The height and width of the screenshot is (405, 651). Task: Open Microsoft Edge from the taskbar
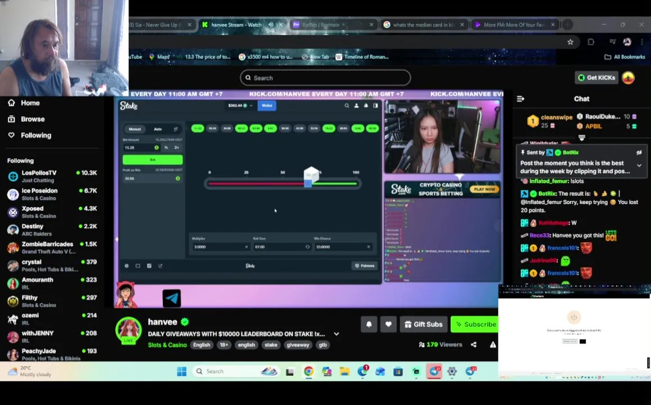click(x=362, y=371)
